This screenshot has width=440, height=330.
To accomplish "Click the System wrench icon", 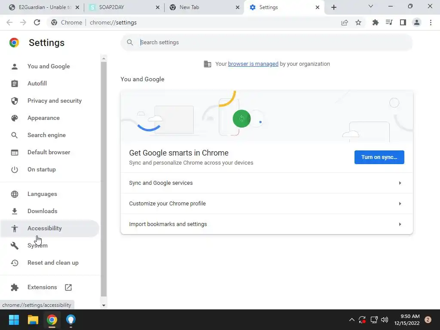I will tap(15, 246).
